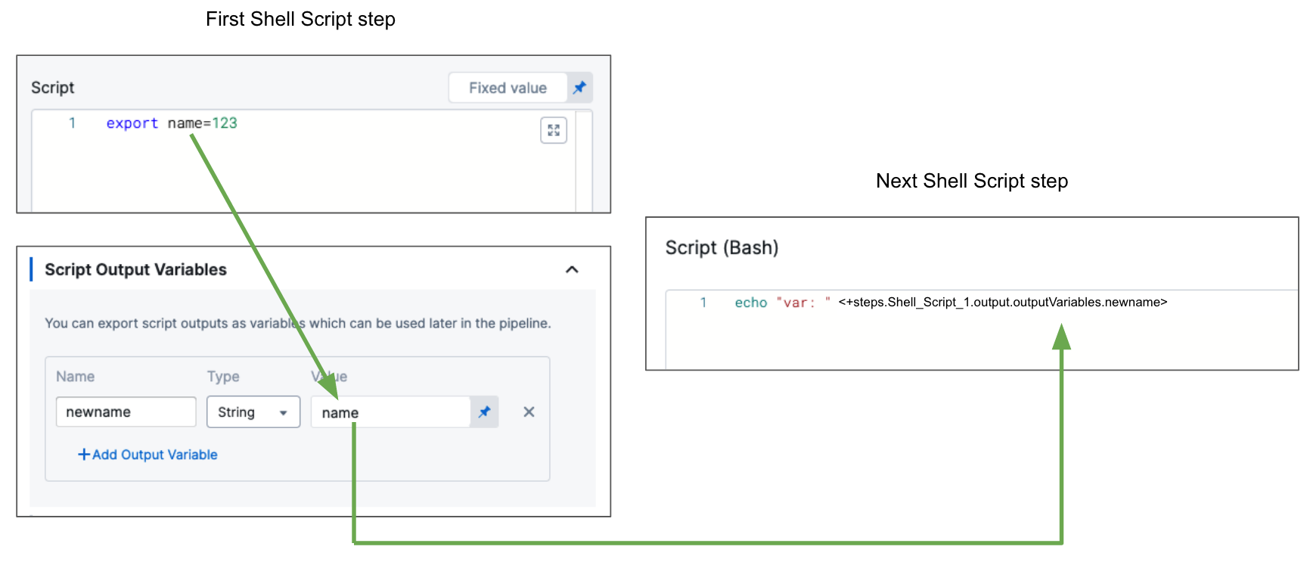Click the first script editor's vertical scrollbar
The image size is (1307, 562).
[583, 161]
